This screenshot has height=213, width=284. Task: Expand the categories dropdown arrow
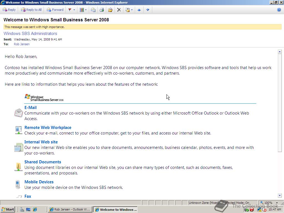[86, 10]
